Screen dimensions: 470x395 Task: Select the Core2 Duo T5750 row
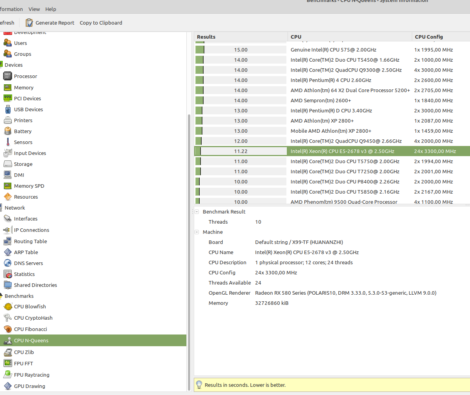[332, 161]
